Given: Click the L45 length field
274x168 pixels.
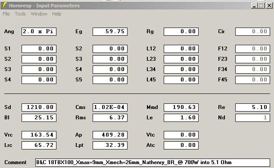Looking at the screenshot, I should pyautogui.click(x=181, y=80).
